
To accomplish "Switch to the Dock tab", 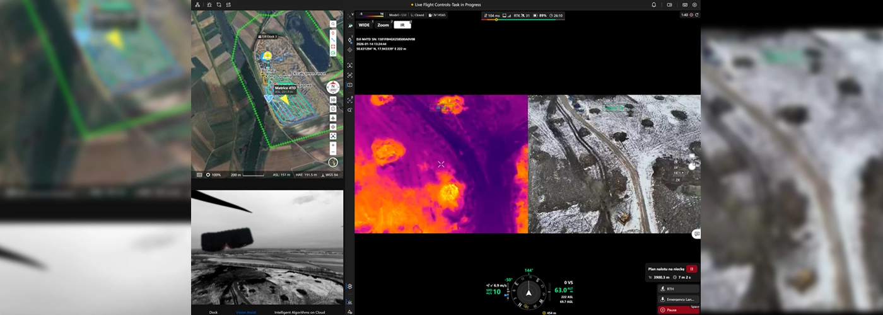I will coord(213,312).
